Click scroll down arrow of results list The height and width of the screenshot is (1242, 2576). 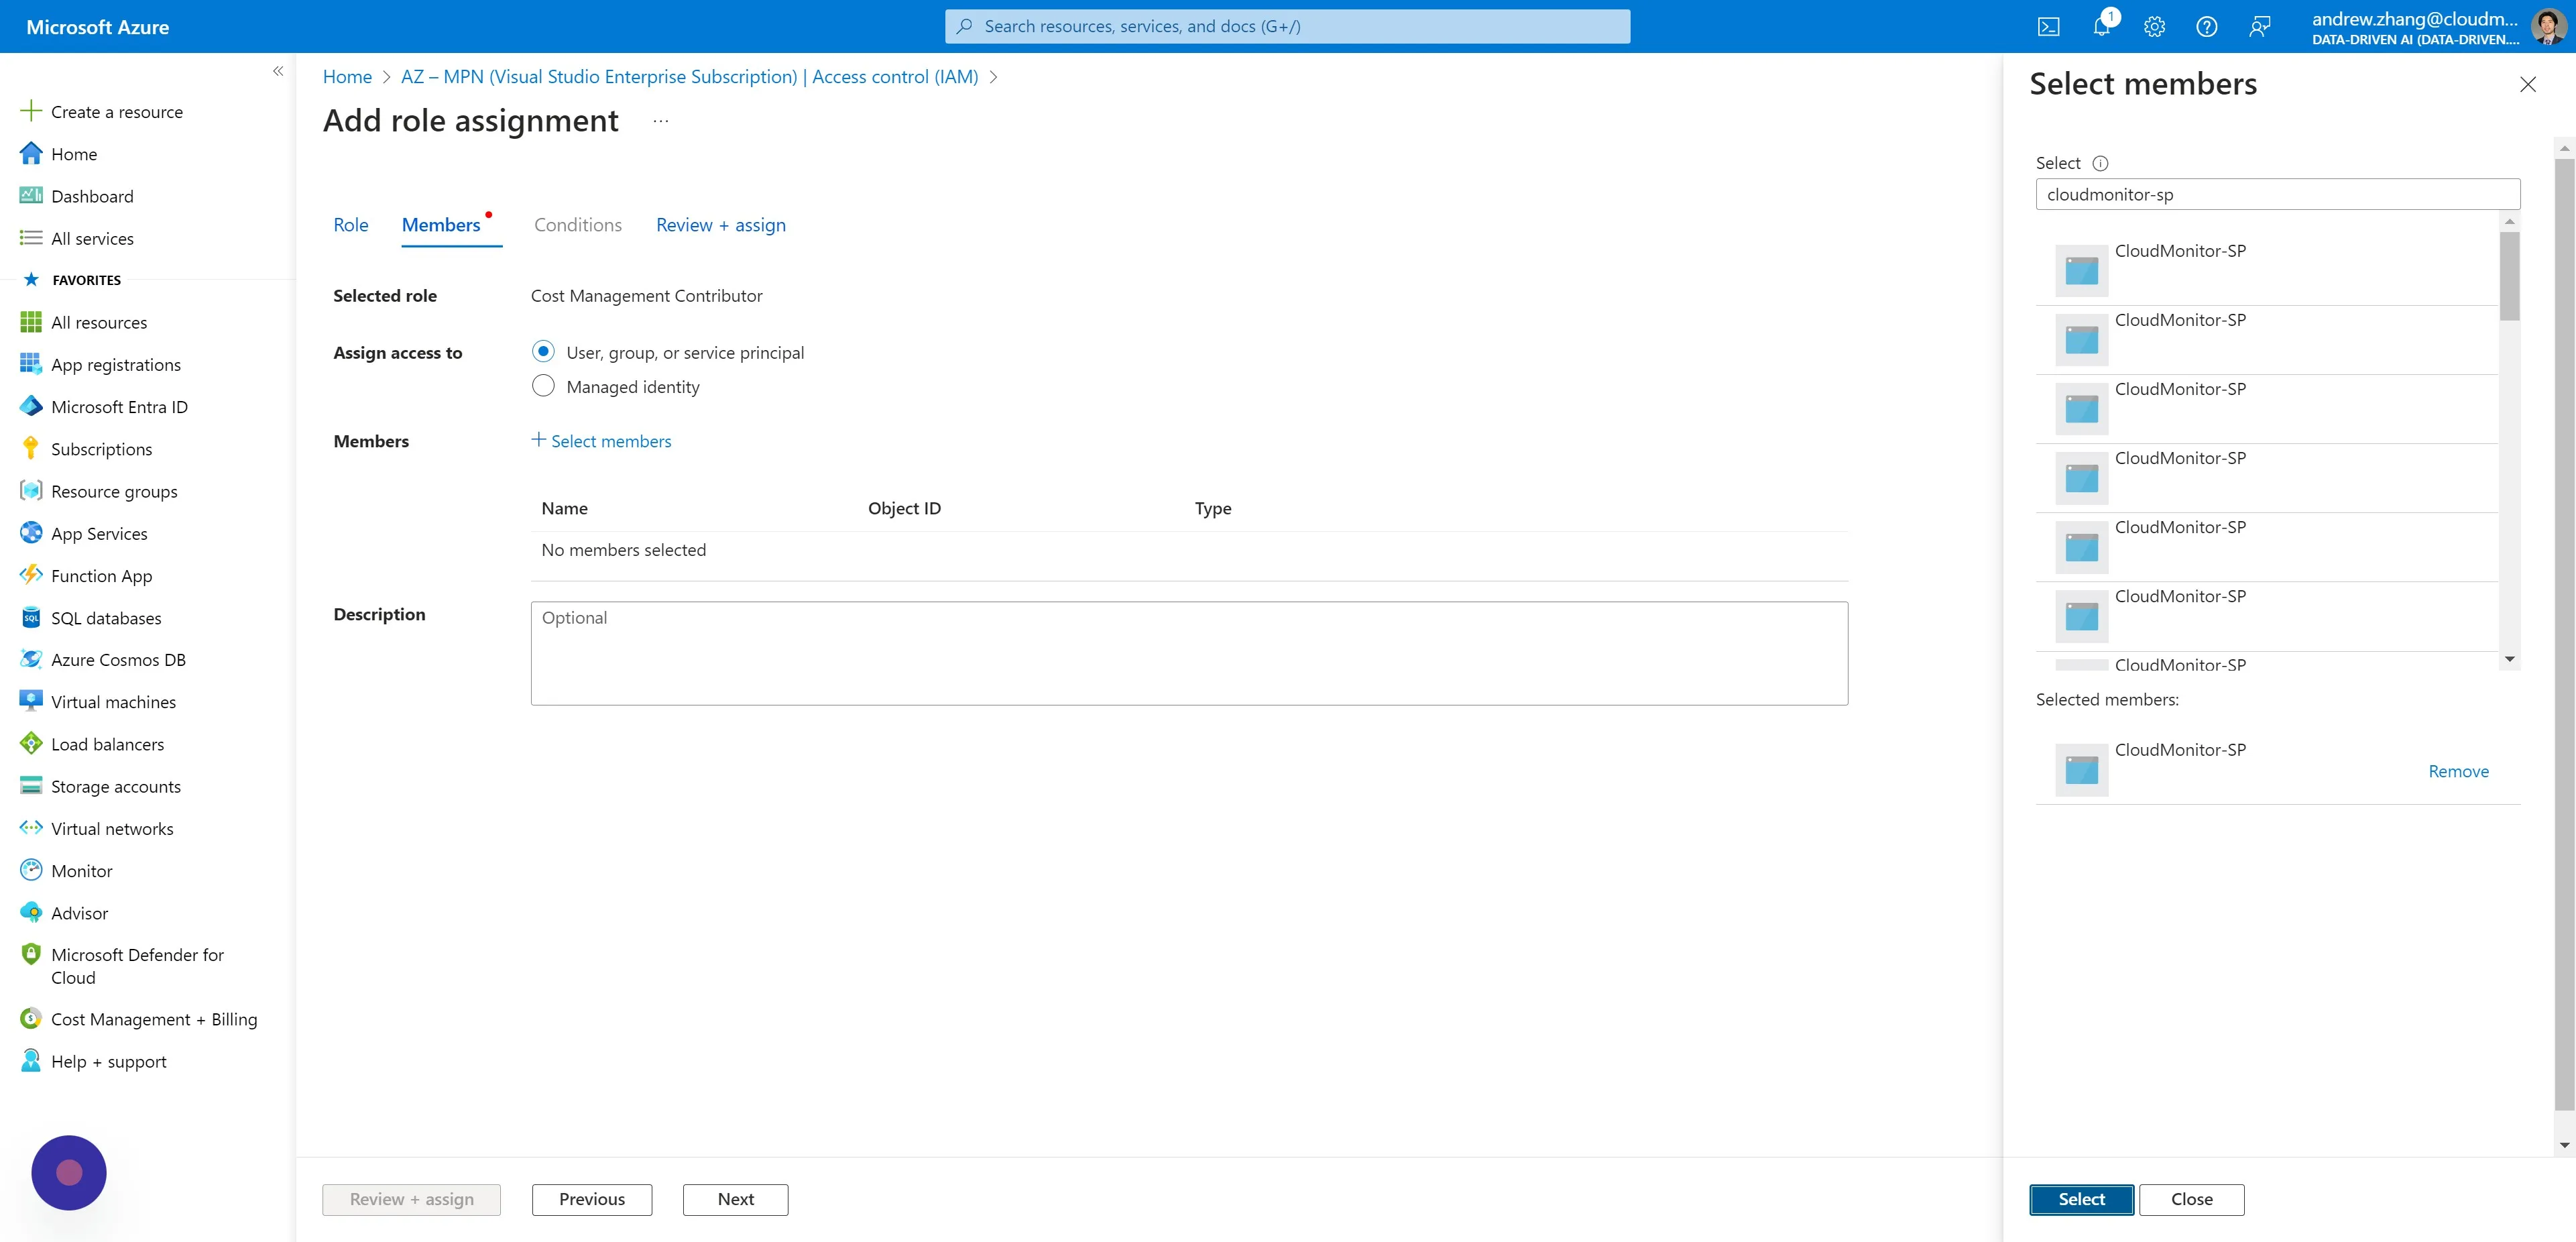tap(2509, 660)
